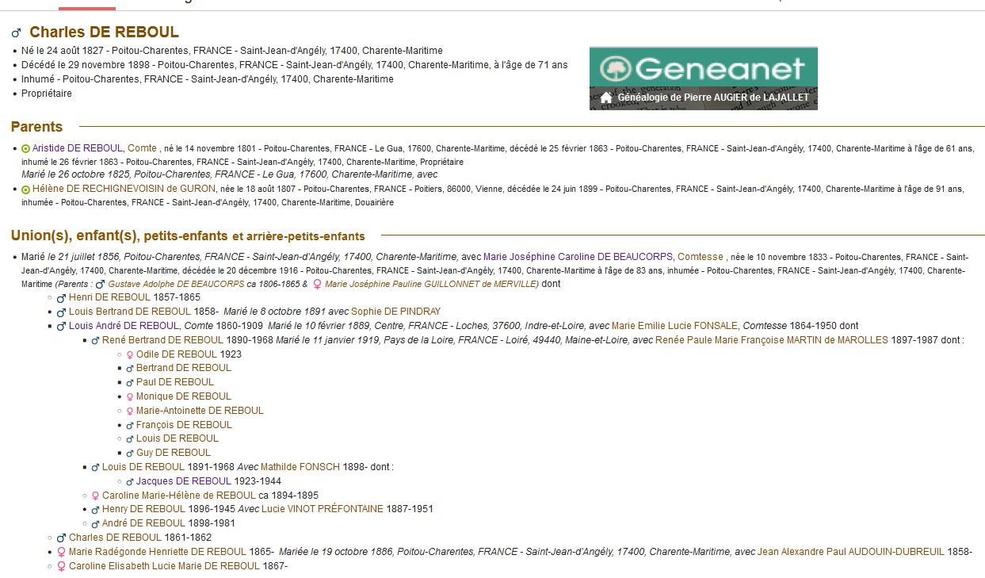Click female symbol beside Marie Radégonde Henriette DE REBOUL
This screenshot has height=578, width=985.
pos(61,553)
